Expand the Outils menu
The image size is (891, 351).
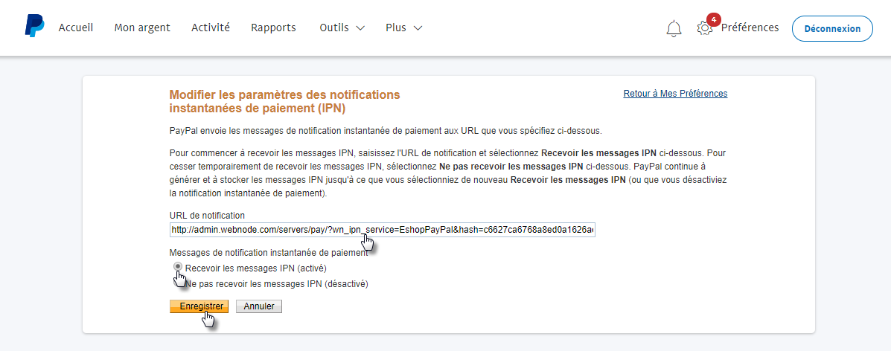(342, 28)
